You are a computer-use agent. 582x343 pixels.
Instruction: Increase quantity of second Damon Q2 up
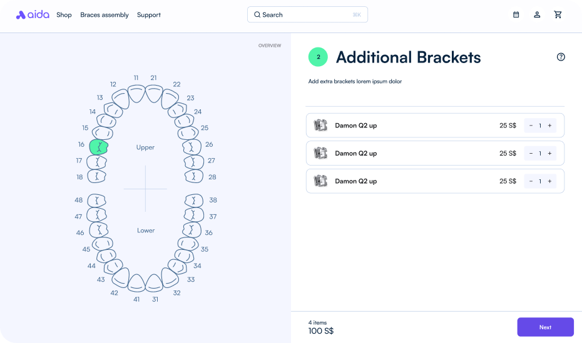pyautogui.click(x=549, y=153)
